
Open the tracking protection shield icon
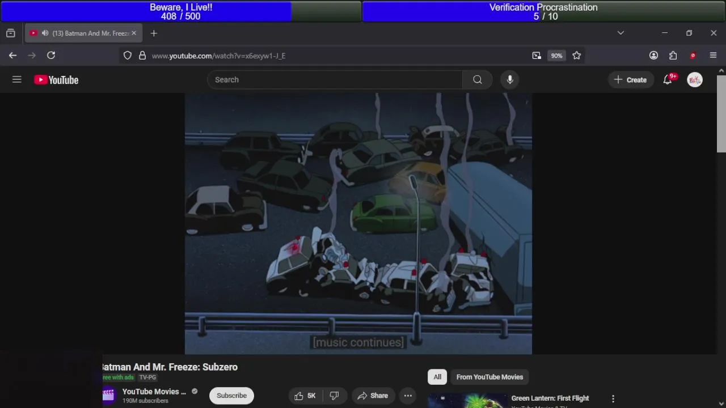128,56
